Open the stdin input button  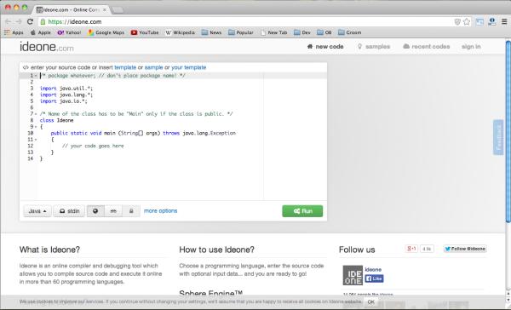pyautogui.click(x=69, y=211)
